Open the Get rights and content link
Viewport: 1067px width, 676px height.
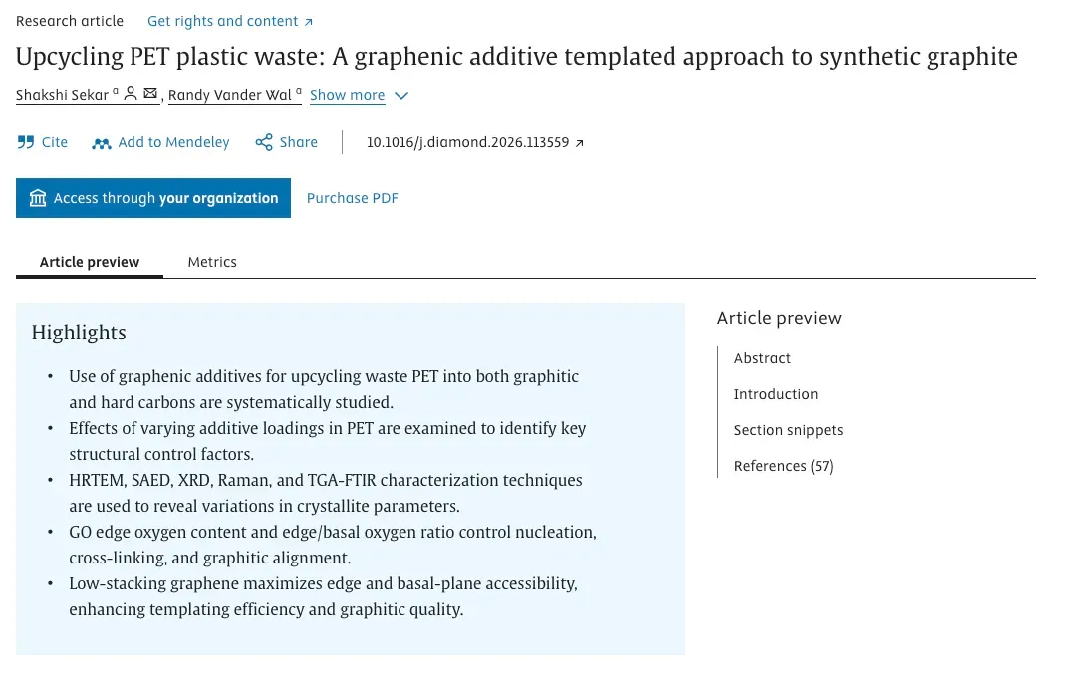223,21
